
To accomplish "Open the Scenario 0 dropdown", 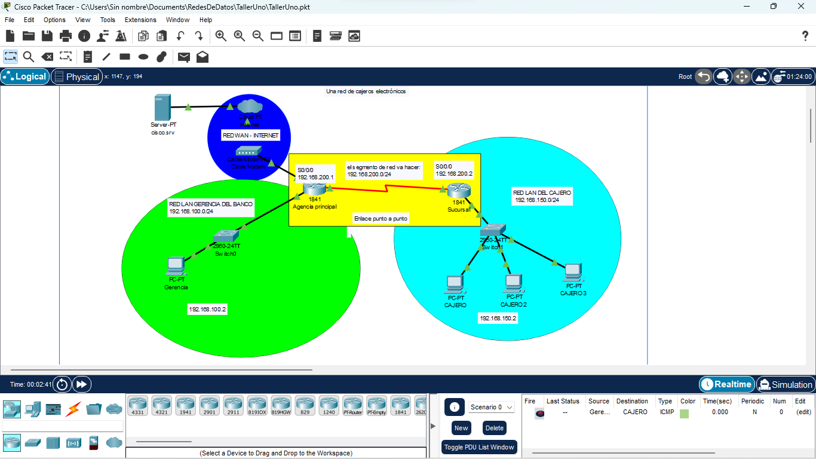I will (x=491, y=407).
